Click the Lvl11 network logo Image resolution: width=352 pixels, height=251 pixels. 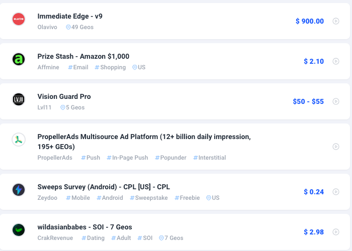click(19, 99)
